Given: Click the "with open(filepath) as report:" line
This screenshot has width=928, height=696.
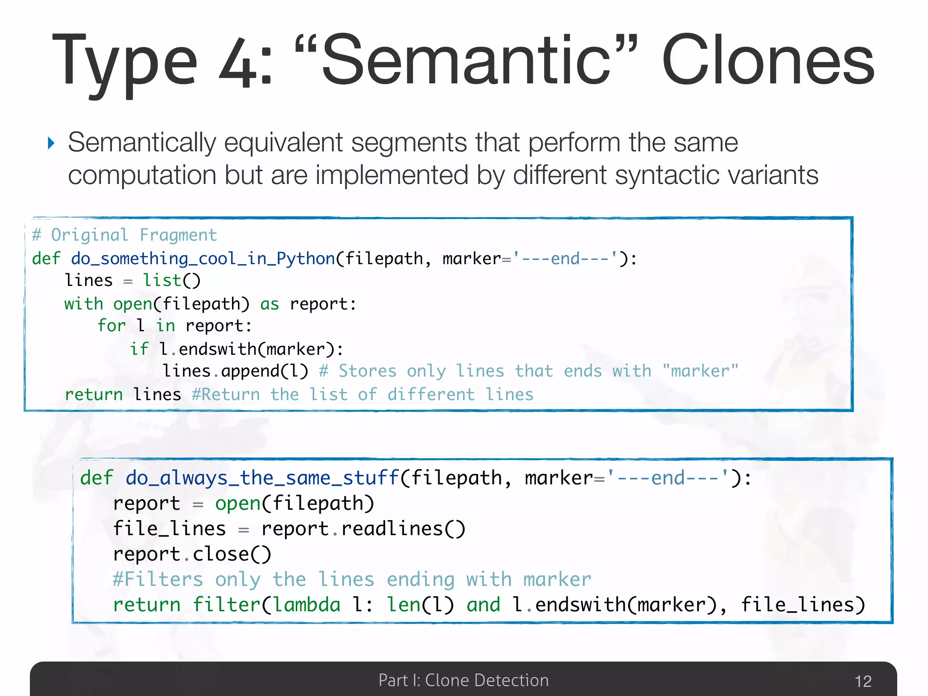Looking at the screenshot, I should [210, 304].
